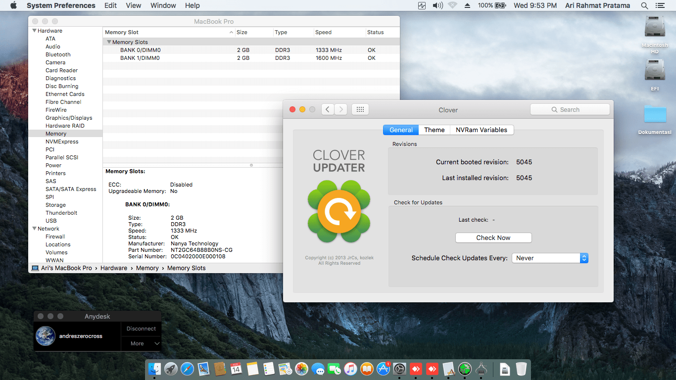
Task: Open Photos app from the Dock
Action: (x=301, y=369)
